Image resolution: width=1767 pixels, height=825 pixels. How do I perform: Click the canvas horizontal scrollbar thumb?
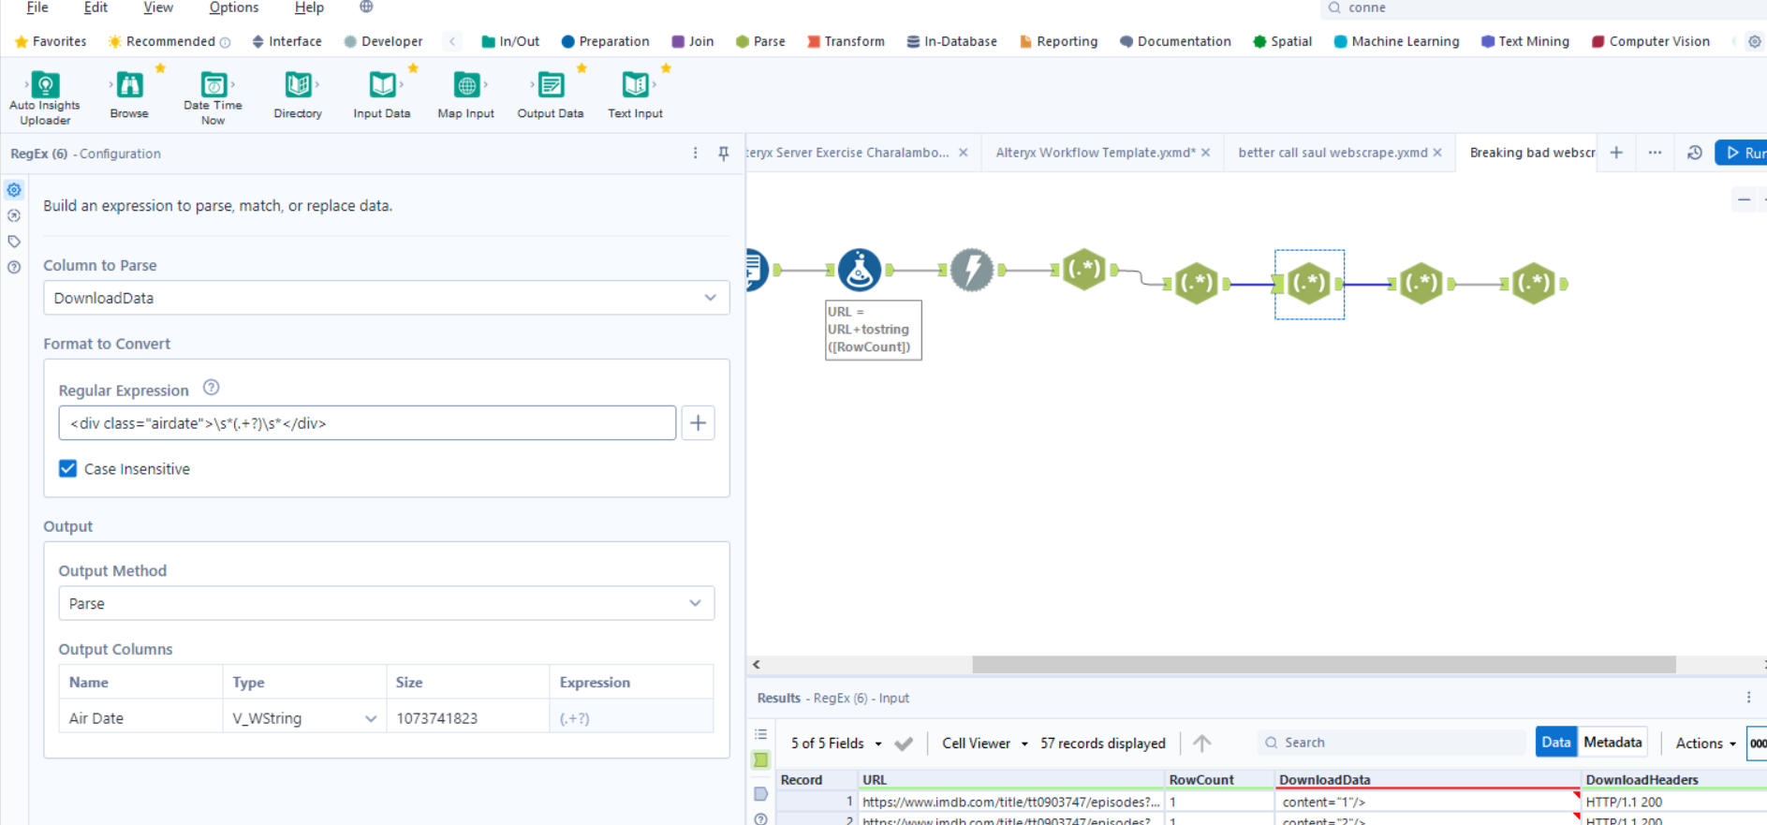[1324, 665]
